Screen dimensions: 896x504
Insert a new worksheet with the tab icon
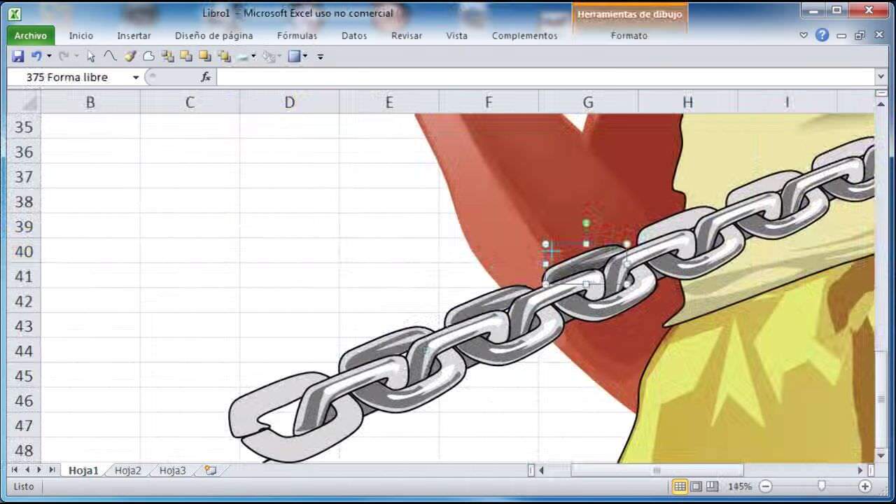point(211,470)
